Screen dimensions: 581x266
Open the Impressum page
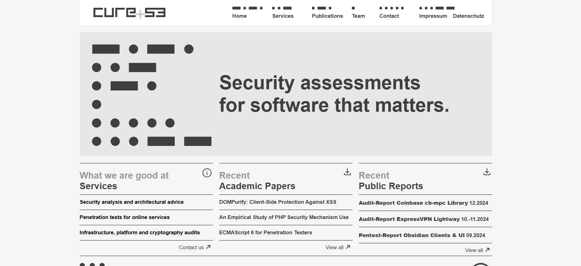(433, 16)
